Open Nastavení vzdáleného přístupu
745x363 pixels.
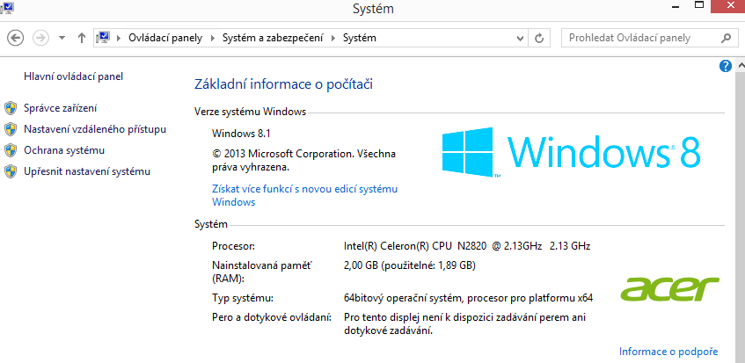click(95, 129)
